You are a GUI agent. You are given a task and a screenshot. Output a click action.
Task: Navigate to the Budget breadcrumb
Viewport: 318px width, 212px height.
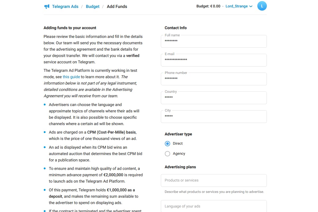pyautogui.click(x=92, y=7)
